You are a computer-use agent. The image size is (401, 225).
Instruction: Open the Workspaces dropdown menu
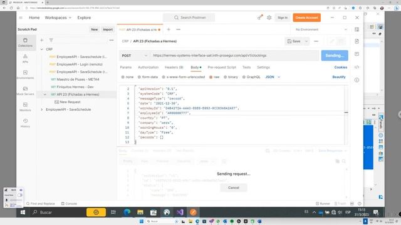[x=58, y=17]
